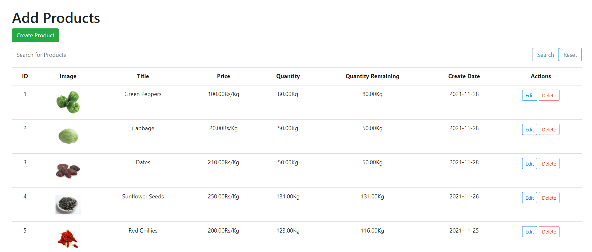Click the Create Date column header
Viewport: 592px width, 252px height.
pyautogui.click(x=464, y=76)
